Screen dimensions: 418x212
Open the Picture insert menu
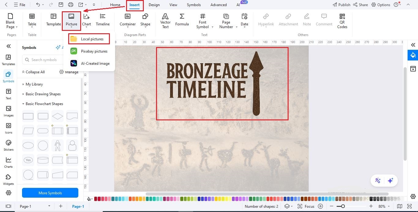[71, 21]
